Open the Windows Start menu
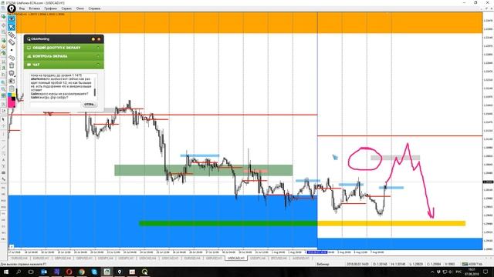 tap(6, 272)
